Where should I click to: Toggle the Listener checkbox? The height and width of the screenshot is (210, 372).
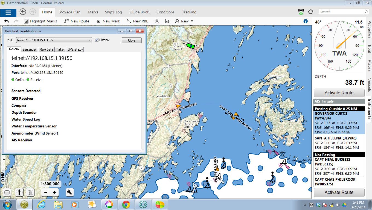pos(97,40)
